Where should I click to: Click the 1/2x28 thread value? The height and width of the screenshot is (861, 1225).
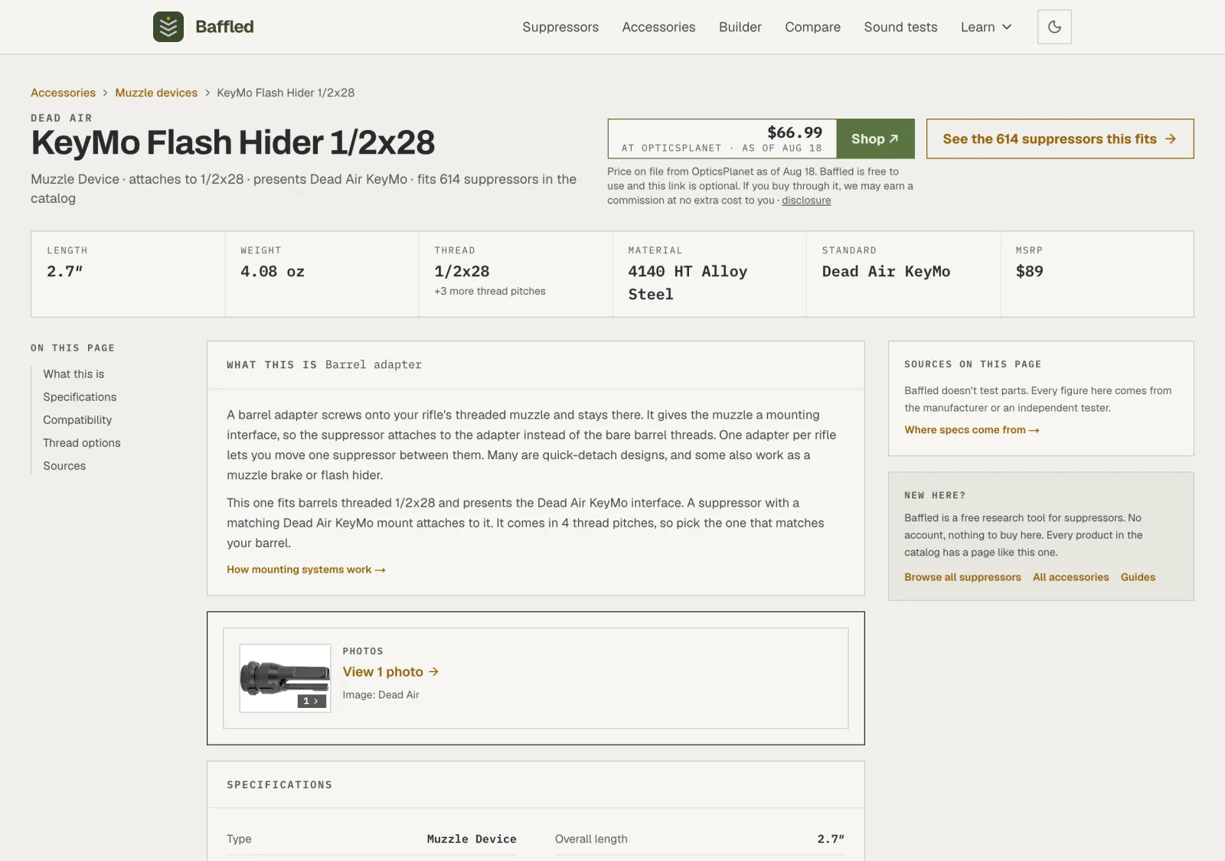pyautogui.click(x=462, y=272)
